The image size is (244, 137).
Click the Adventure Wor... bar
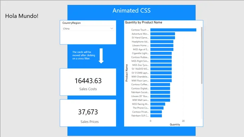click(x=163, y=34)
